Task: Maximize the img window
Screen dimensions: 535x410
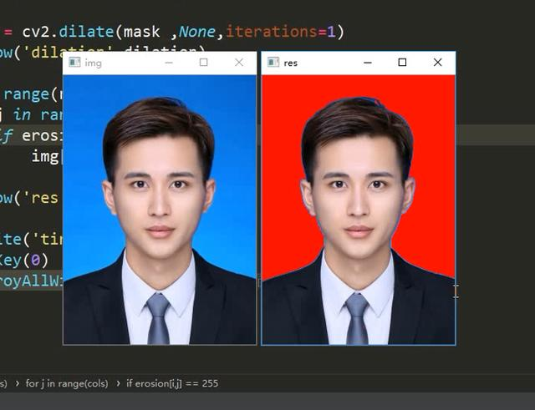Action: (x=204, y=63)
